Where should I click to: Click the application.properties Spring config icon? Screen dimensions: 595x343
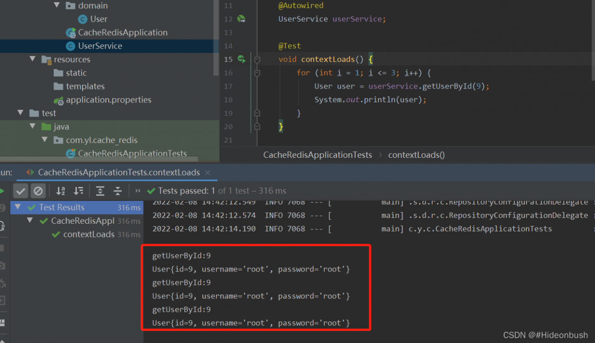(x=58, y=100)
